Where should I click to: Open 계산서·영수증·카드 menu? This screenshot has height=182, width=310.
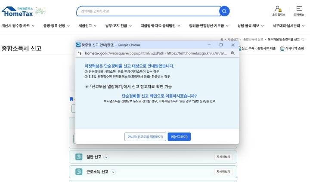pos(18,26)
